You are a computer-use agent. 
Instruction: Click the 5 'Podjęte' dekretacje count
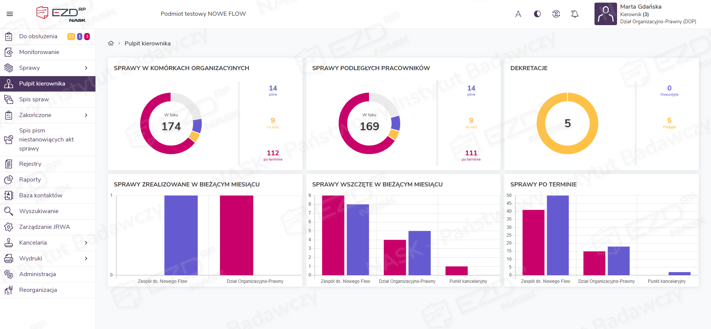pos(669,120)
